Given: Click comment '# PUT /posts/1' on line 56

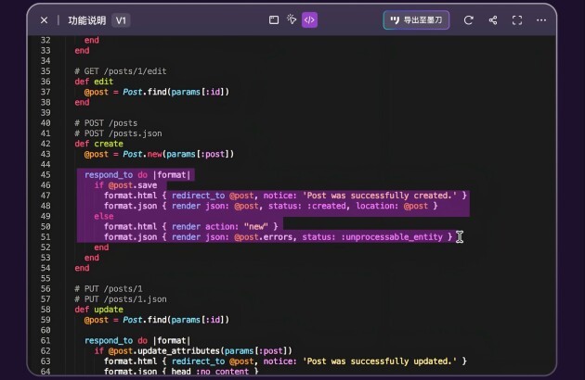Looking at the screenshot, I should tap(109, 289).
